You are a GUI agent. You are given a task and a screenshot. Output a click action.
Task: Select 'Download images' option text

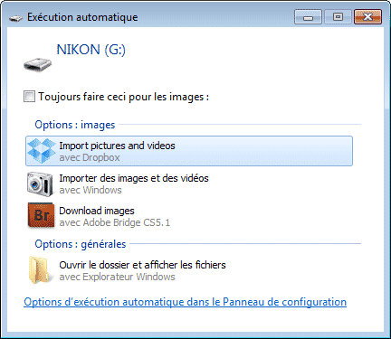[97, 211]
